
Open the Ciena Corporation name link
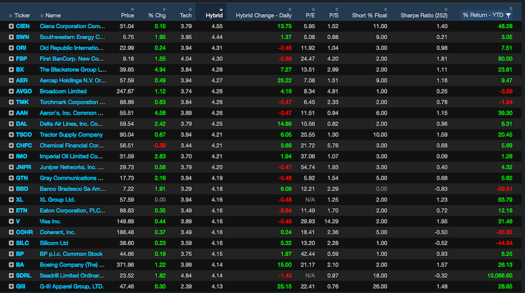tap(73, 26)
